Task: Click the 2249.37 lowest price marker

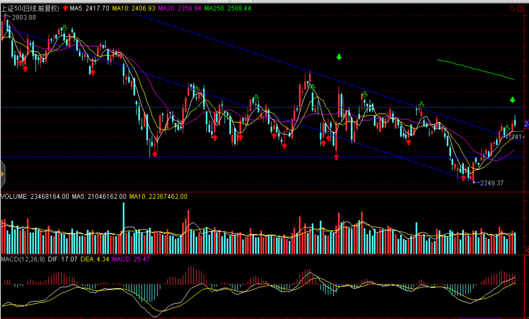Action: click(x=491, y=183)
